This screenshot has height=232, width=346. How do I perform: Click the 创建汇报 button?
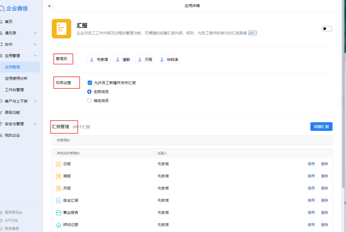click(x=321, y=127)
